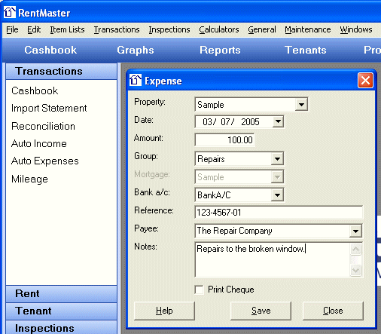Viewport: 381px width, 334px height.
Task: Click the Save button
Action: (261, 311)
